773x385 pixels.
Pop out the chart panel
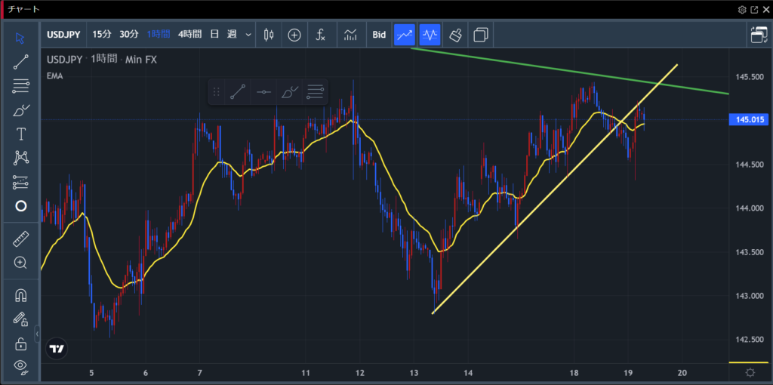point(754,9)
